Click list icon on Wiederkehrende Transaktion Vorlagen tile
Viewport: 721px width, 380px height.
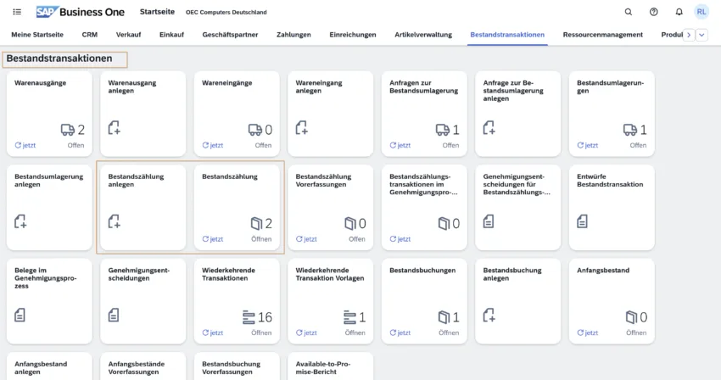coord(349,317)
